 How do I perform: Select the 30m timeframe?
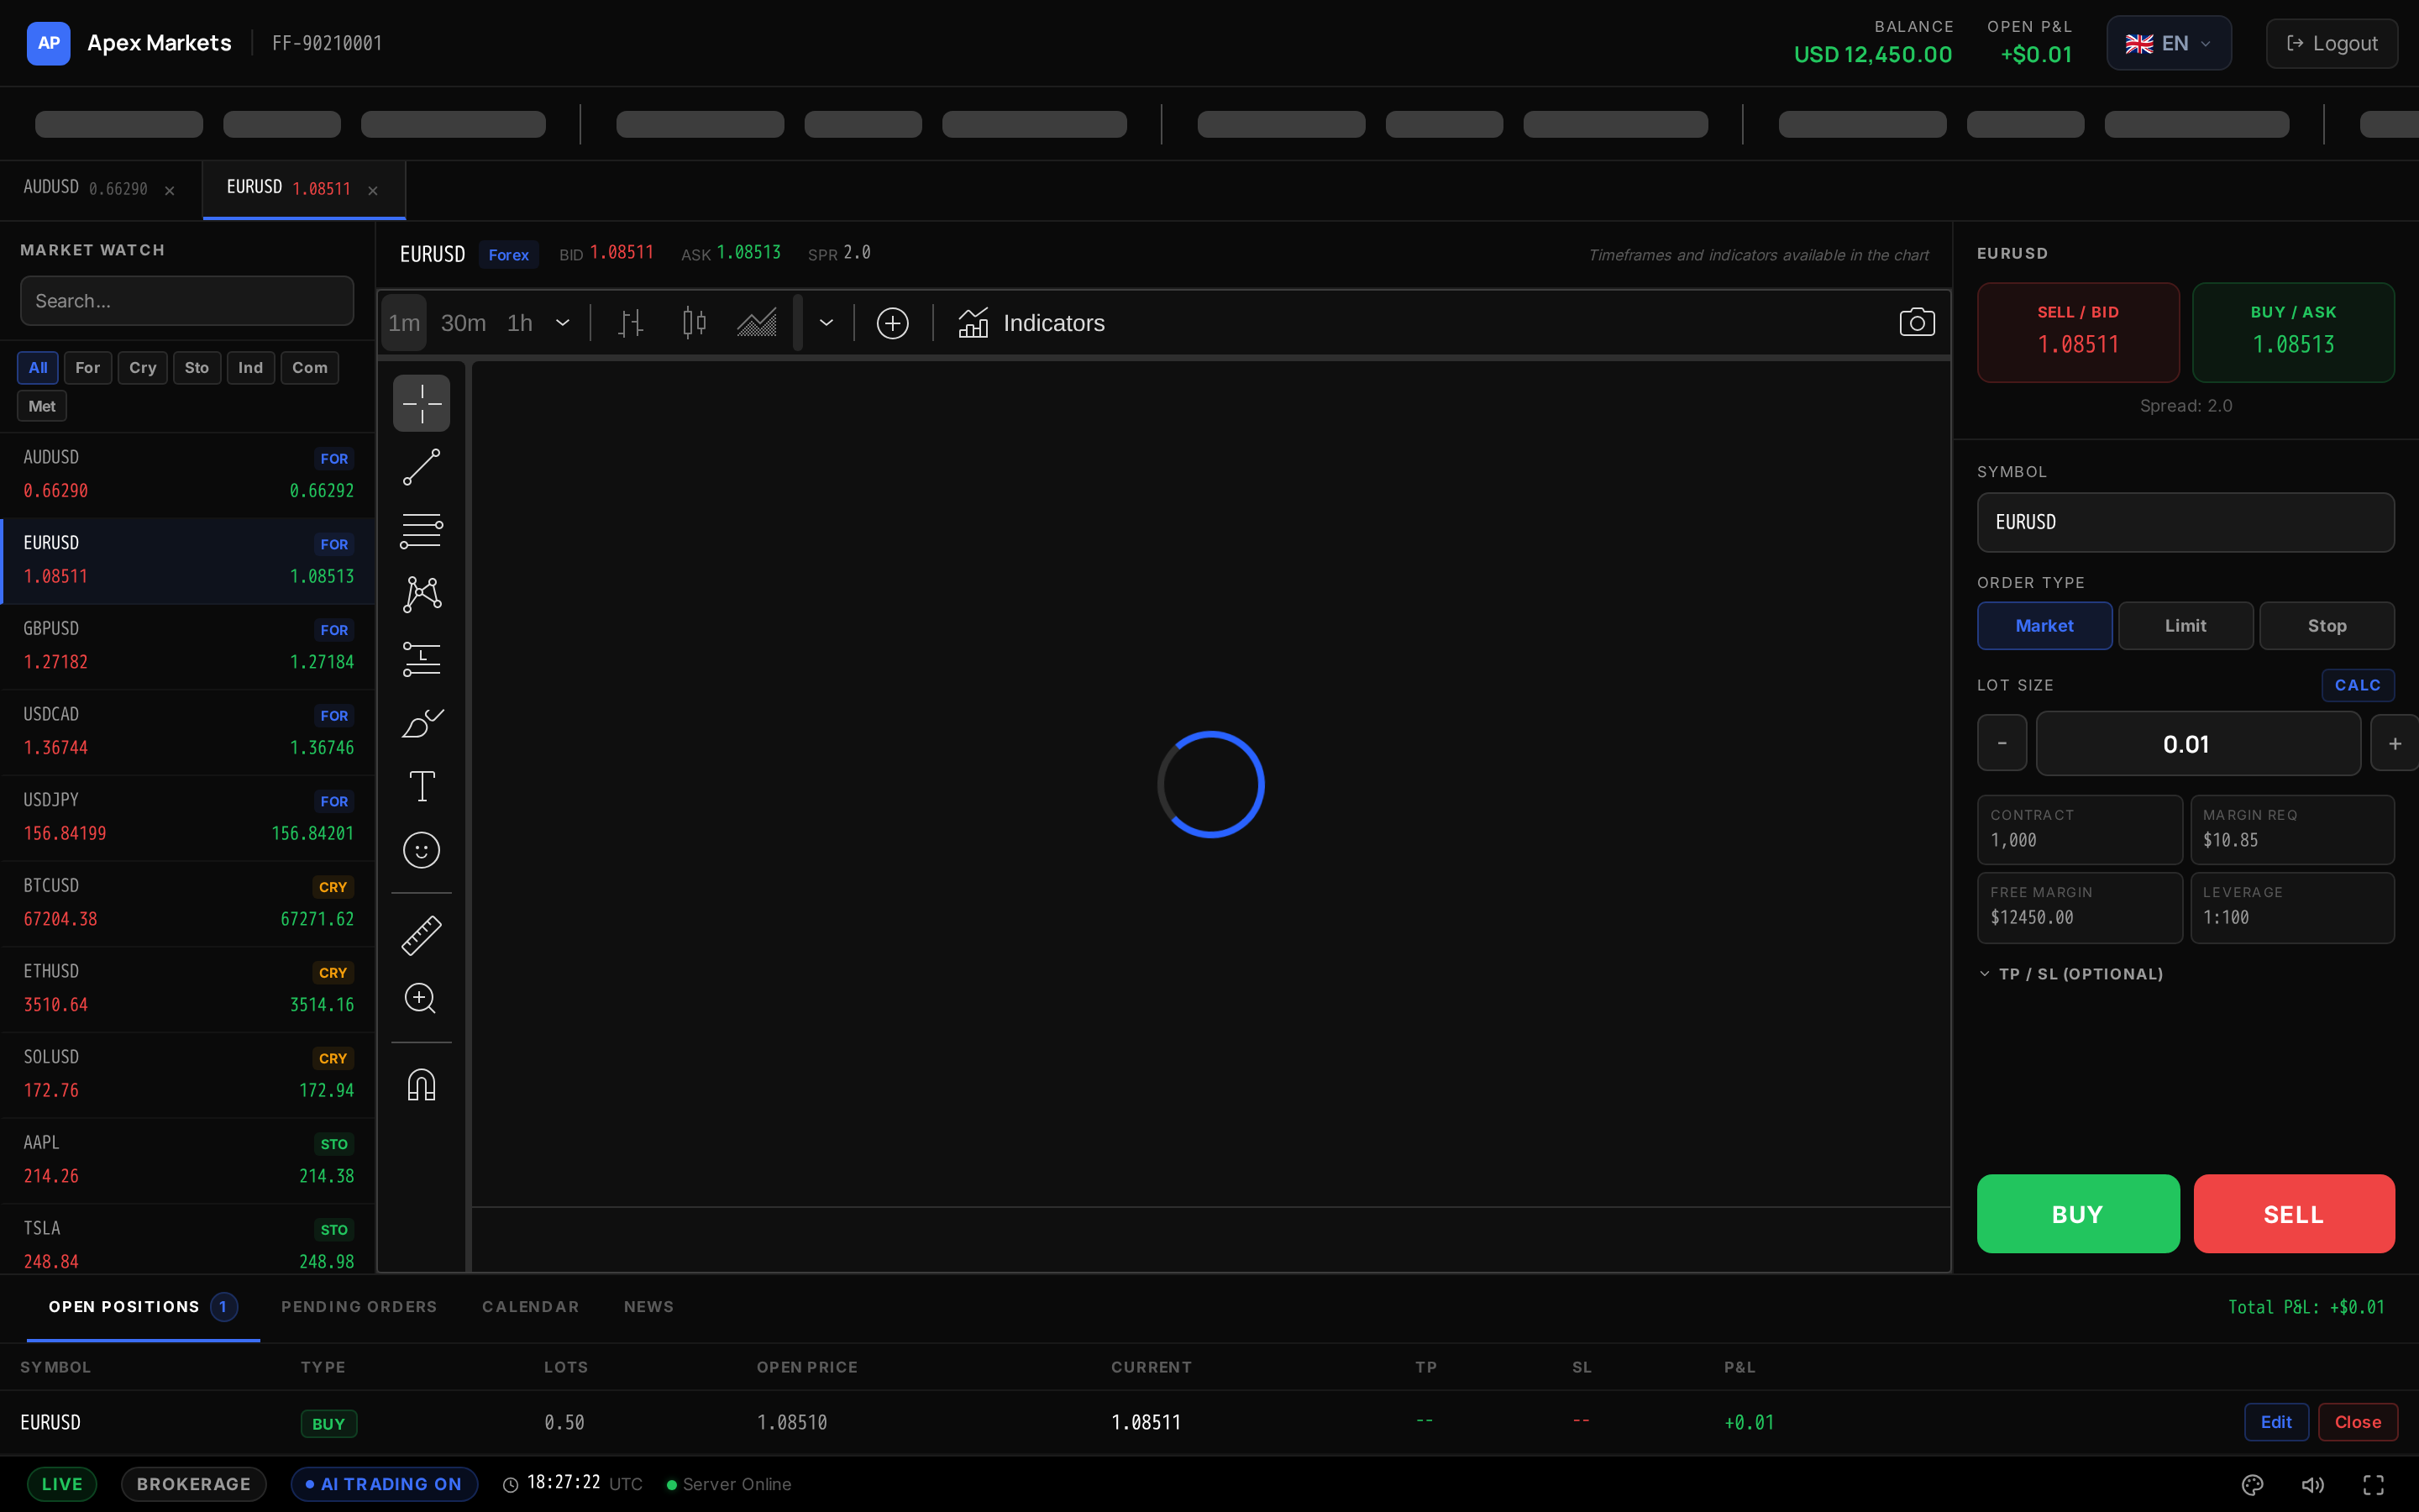click(x=464, y=323)
